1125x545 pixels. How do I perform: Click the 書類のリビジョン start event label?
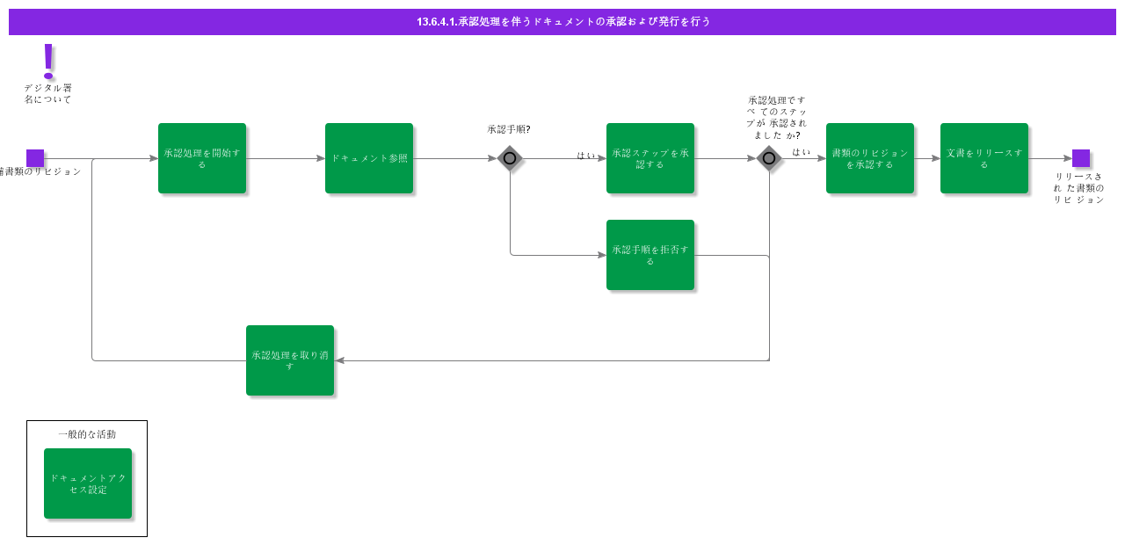click(x=40, y=171)
